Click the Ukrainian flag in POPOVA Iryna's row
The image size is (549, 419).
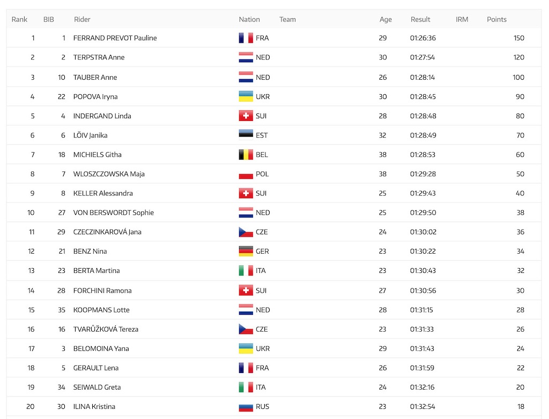point(246,96)
